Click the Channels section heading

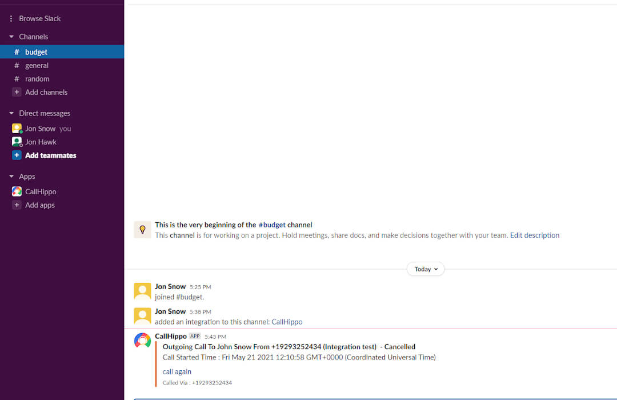34,37
